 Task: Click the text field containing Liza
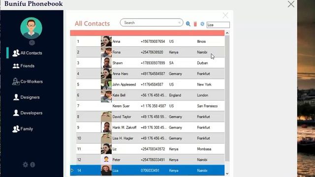pos(218,25)
